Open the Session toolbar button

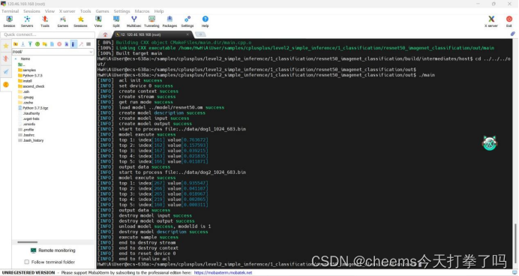(x=9, y=21)
